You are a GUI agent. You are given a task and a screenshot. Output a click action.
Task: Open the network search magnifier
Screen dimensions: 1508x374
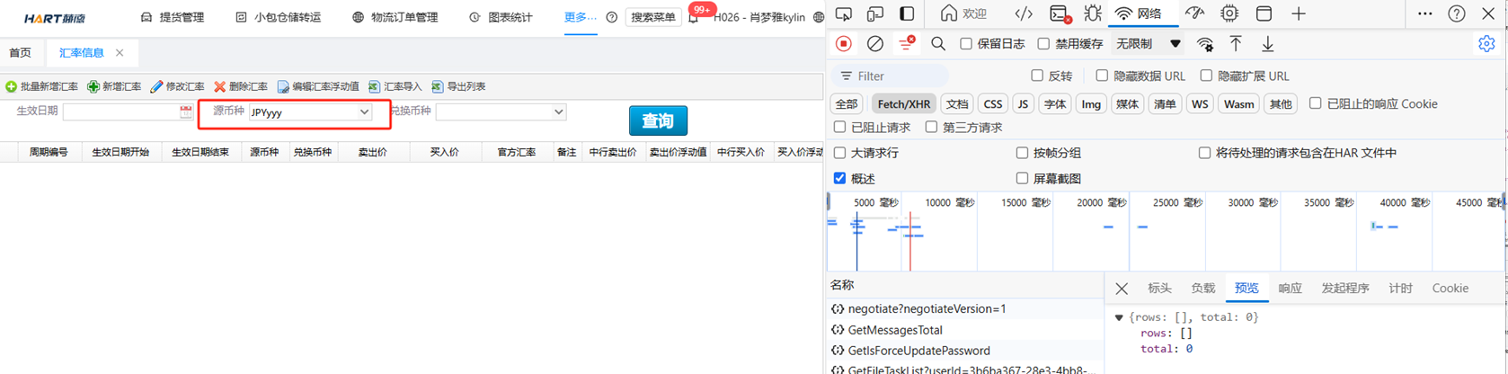(937, 44)
